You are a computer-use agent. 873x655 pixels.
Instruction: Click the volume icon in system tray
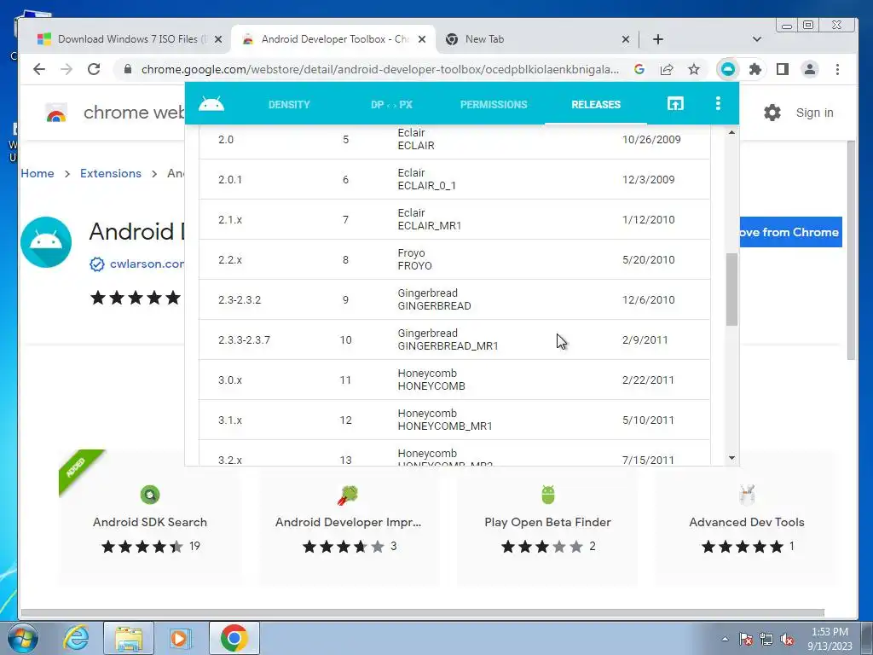[x=787, y=639]
